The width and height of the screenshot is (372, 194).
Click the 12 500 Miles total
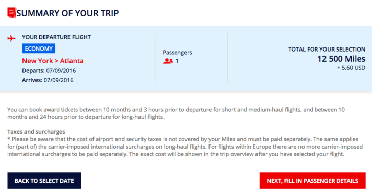(x=341, y=59)
